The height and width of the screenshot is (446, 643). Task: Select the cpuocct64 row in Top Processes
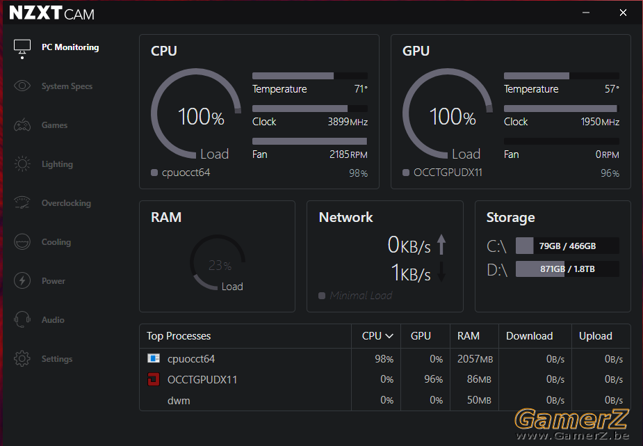(384, 359)
